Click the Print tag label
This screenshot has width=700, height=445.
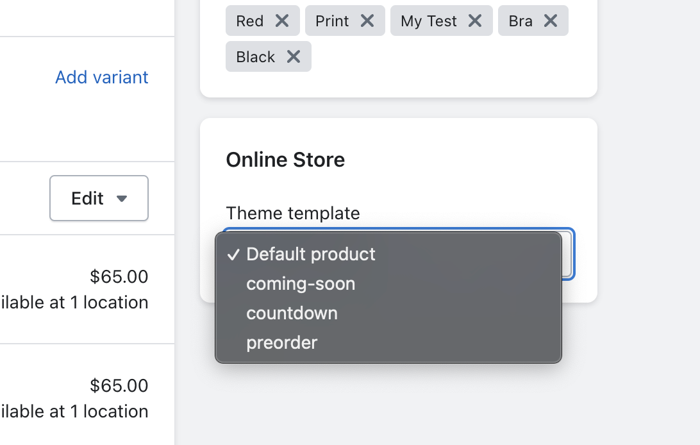[332, 21]
